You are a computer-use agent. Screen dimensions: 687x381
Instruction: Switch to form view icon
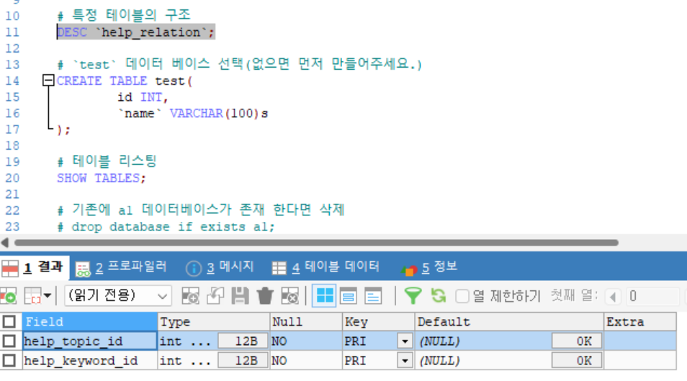(x=349, y=296)
